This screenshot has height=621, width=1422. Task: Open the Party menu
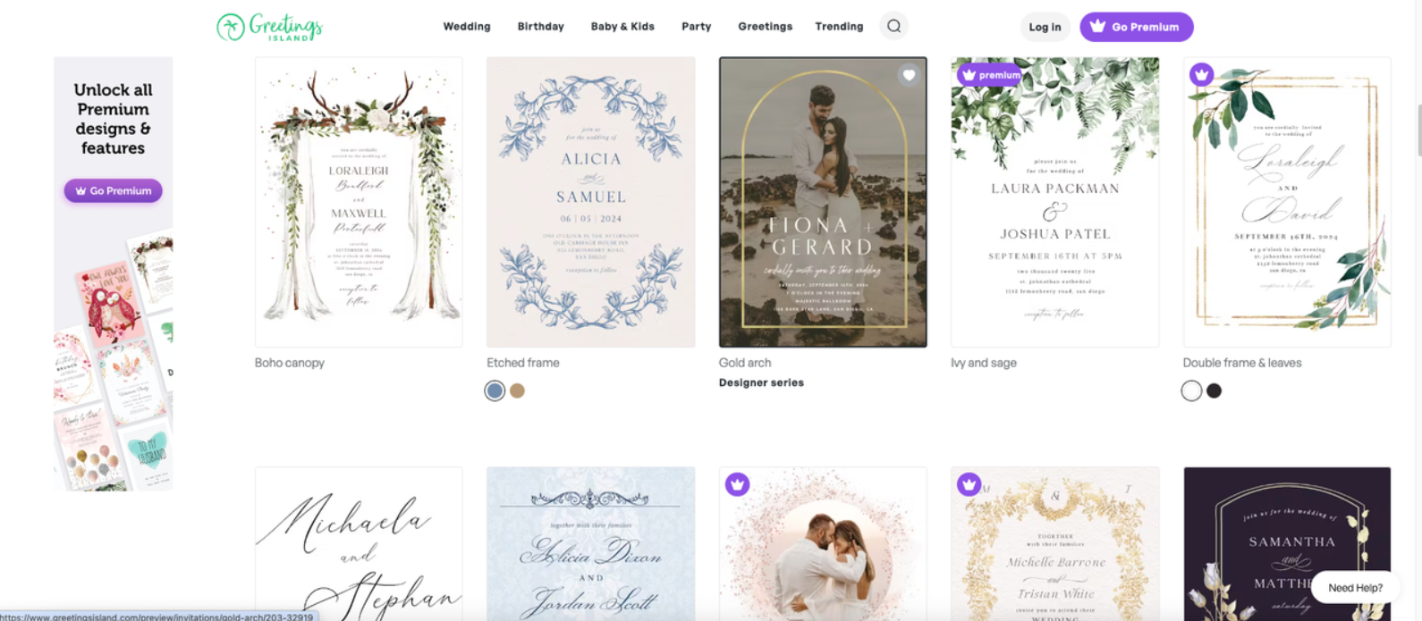pos(696,27)
